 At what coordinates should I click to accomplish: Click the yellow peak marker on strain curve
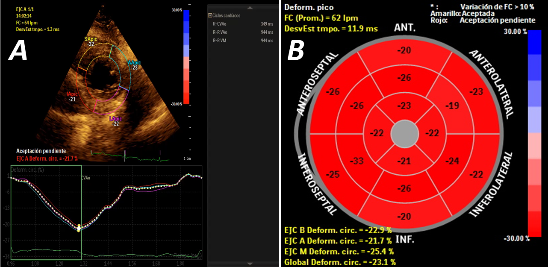click(79, 229)
